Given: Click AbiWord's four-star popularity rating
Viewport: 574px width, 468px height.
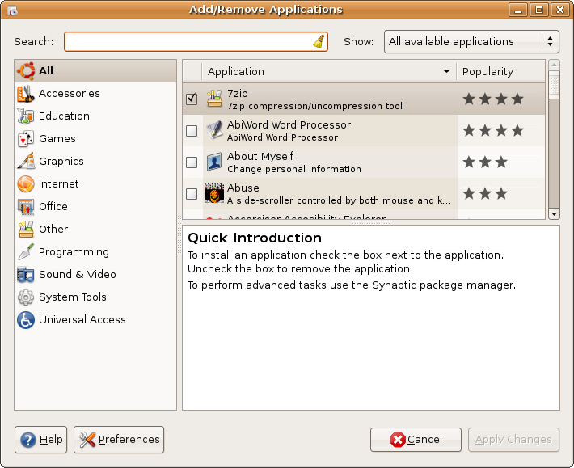Looking at the screenshot, I should (493, 131).
